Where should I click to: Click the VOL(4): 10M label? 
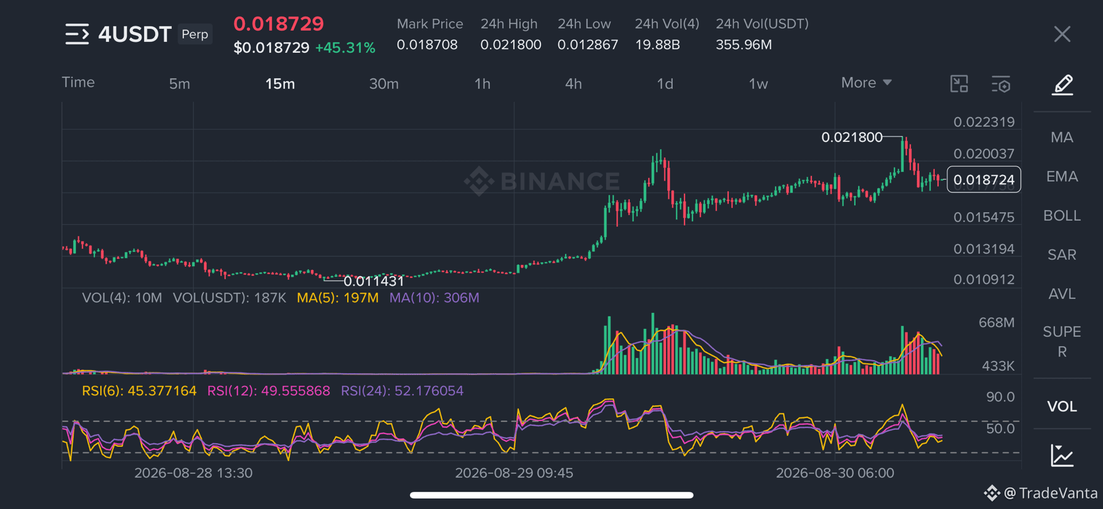[122, 298]
